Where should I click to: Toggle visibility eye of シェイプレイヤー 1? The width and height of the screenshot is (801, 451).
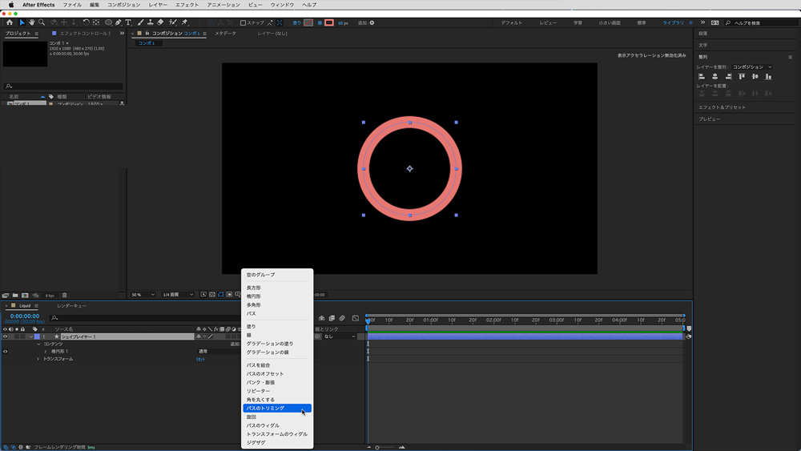(5, 336)
